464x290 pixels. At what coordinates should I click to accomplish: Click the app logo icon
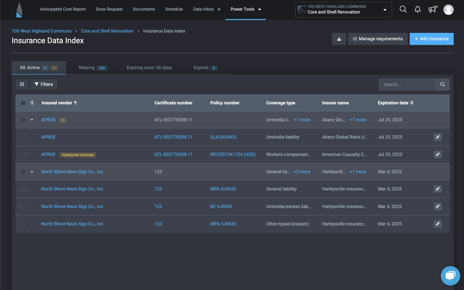pos(19,10)
